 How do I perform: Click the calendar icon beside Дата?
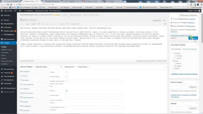[172, 26]
